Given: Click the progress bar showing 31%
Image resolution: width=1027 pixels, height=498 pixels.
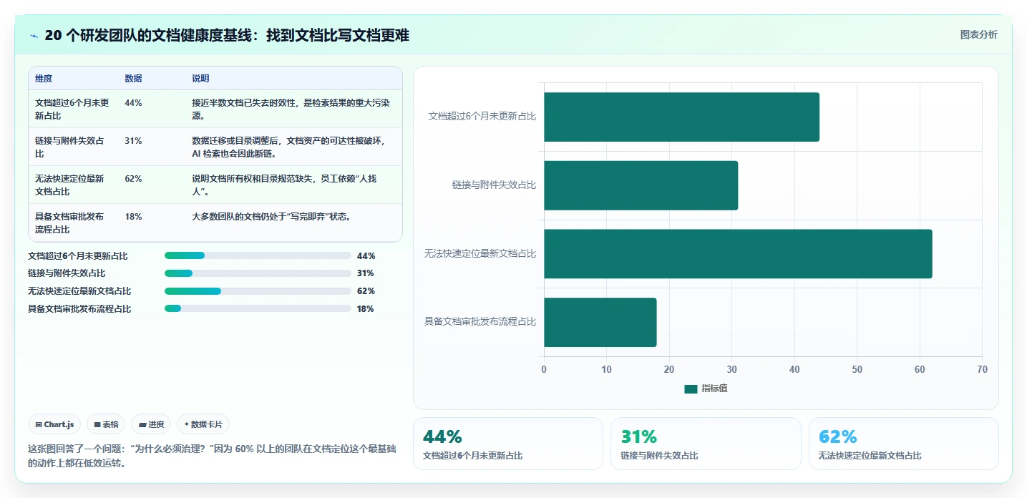Looking at the screenshot, I should (258, 273).
